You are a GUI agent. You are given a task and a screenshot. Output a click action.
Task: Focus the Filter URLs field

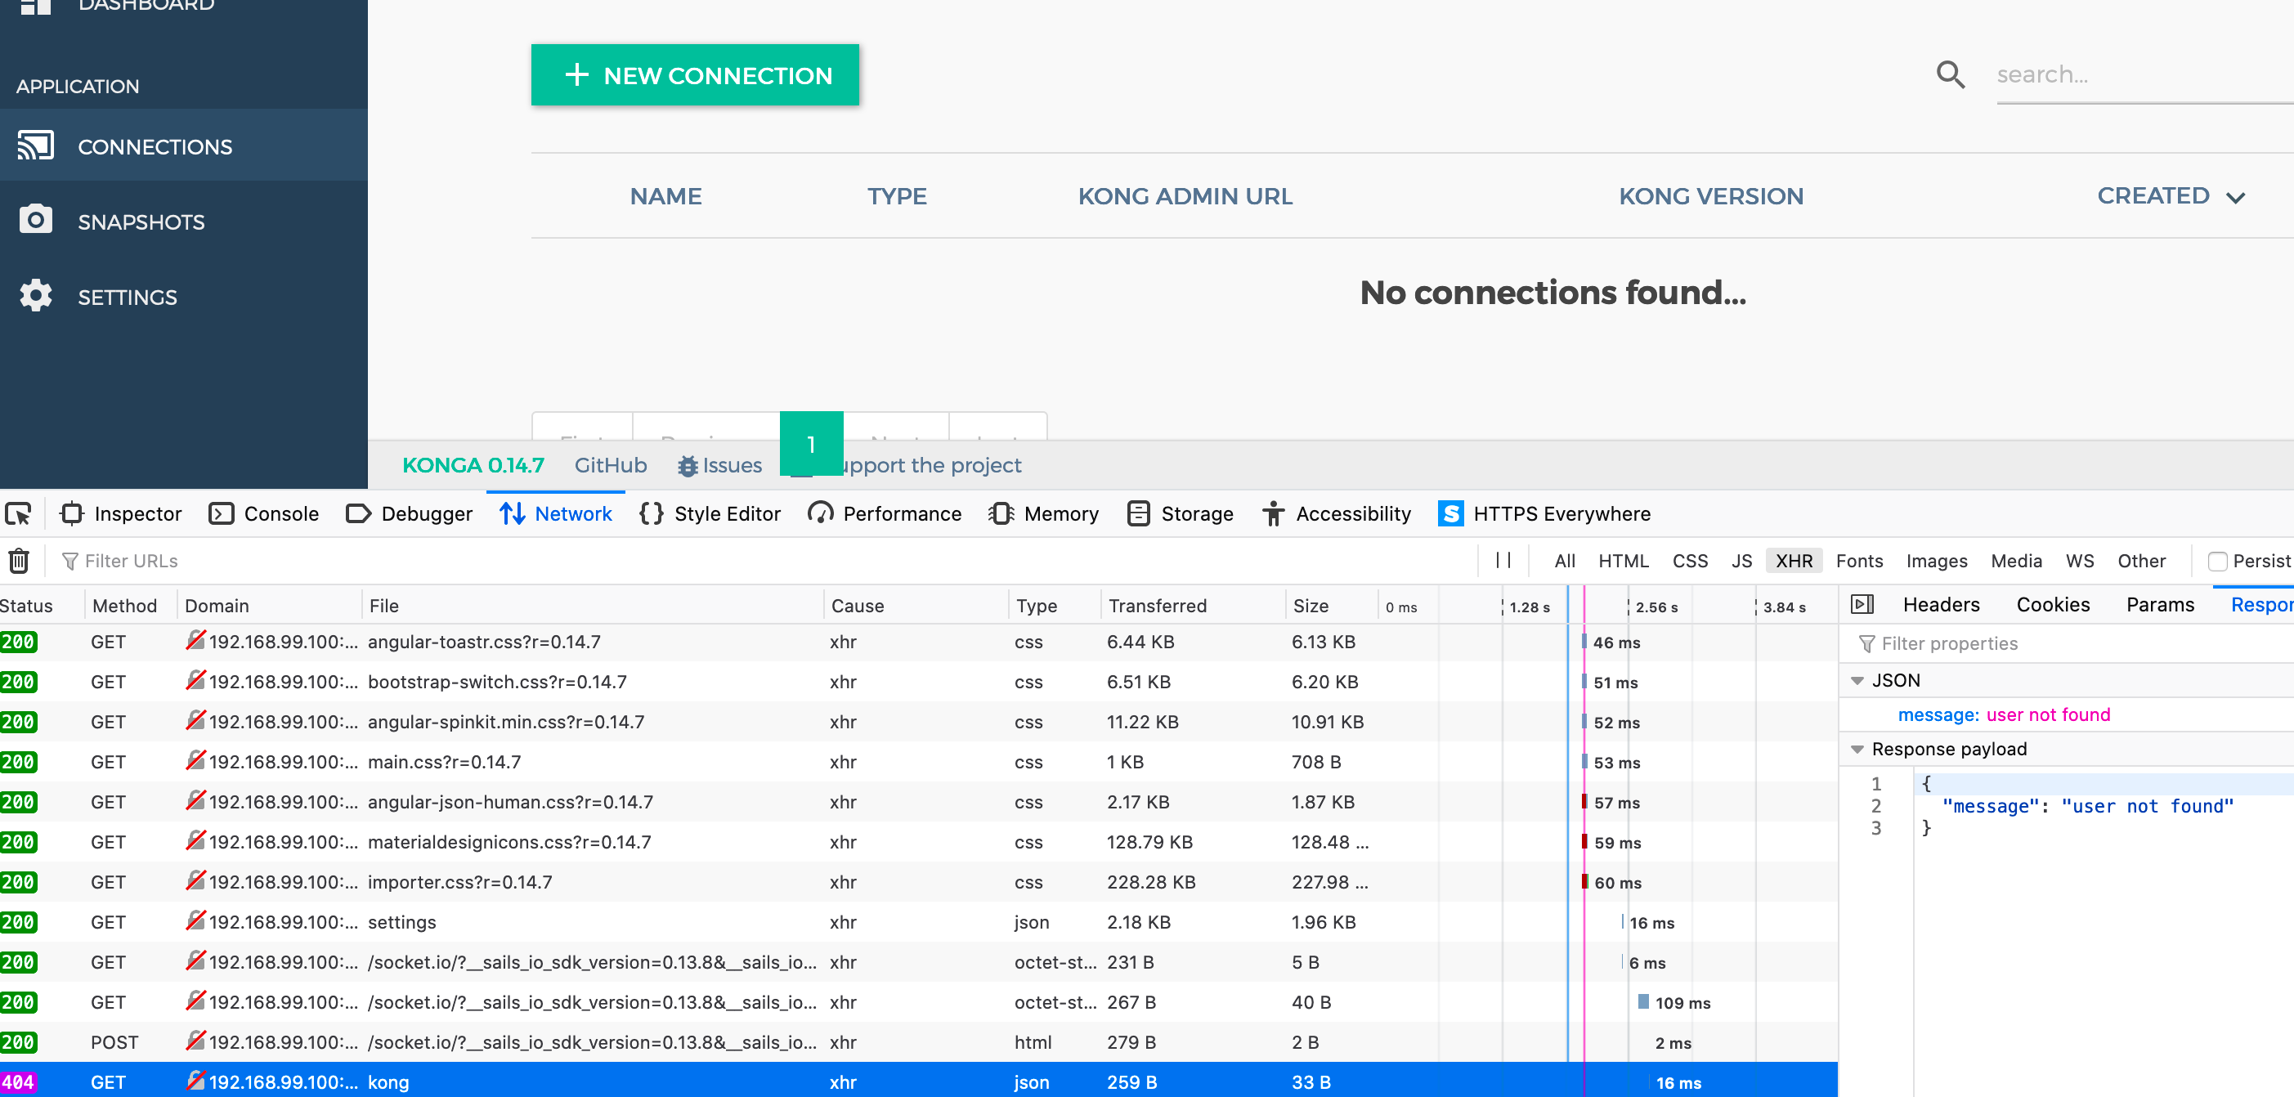[766, 561]
